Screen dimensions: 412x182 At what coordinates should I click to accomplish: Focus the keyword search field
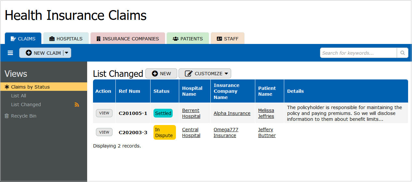point(358,53)
